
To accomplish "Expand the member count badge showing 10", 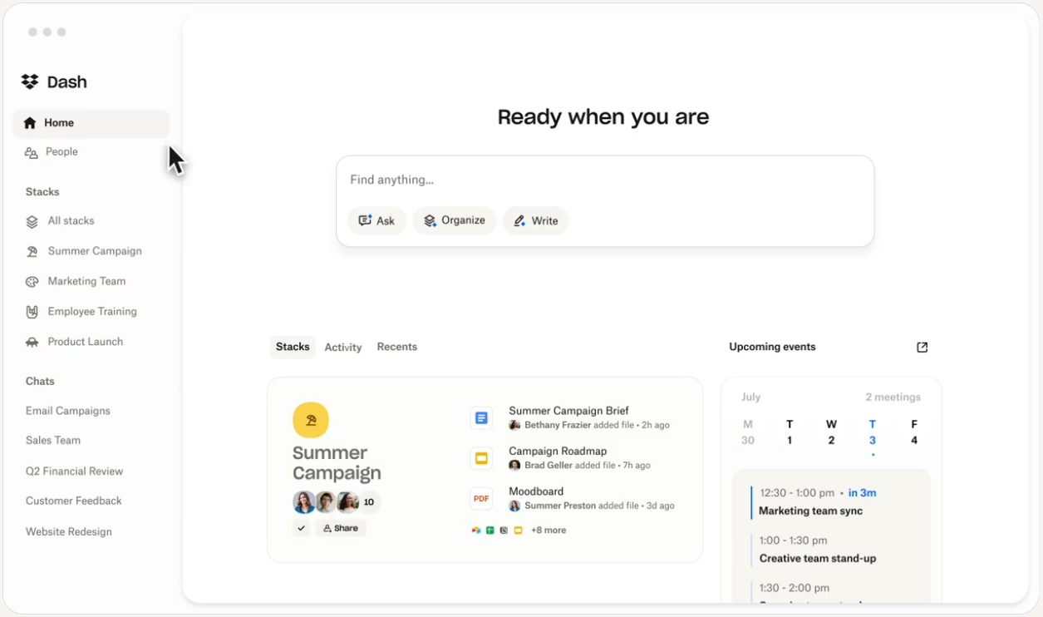I will [x=369, y=502].
